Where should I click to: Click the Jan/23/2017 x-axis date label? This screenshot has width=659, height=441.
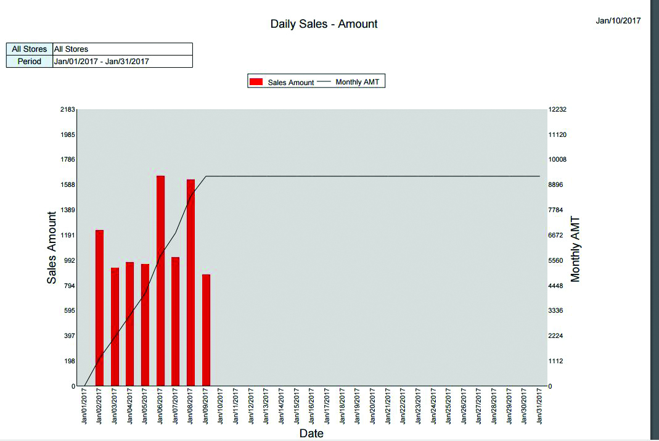418,406
